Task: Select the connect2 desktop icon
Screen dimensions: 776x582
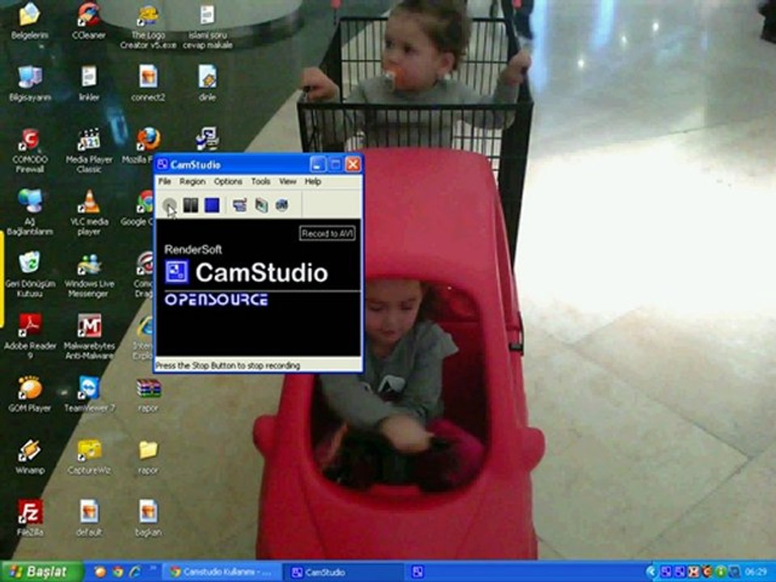Action: click(x=148, y=83)
